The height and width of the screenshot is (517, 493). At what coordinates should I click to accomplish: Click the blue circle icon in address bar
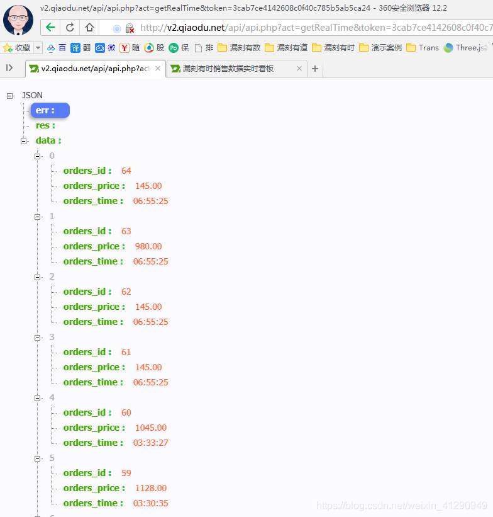116,29
